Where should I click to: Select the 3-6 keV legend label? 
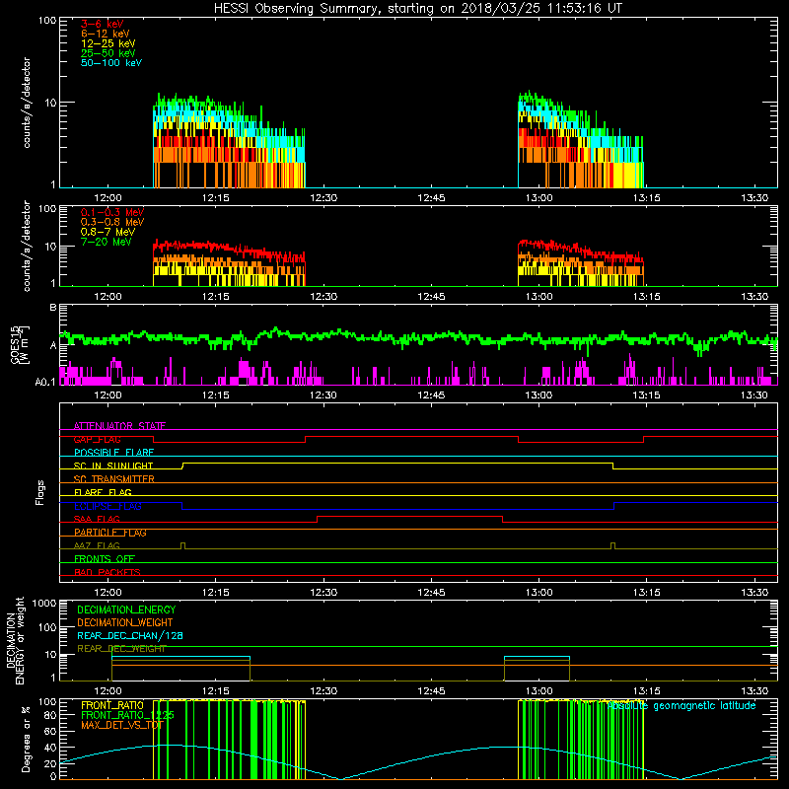[x=102, y=24]
